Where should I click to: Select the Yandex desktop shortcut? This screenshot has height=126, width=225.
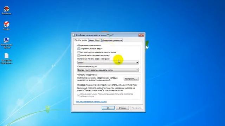pyautogui.click(x=6, y=26)
